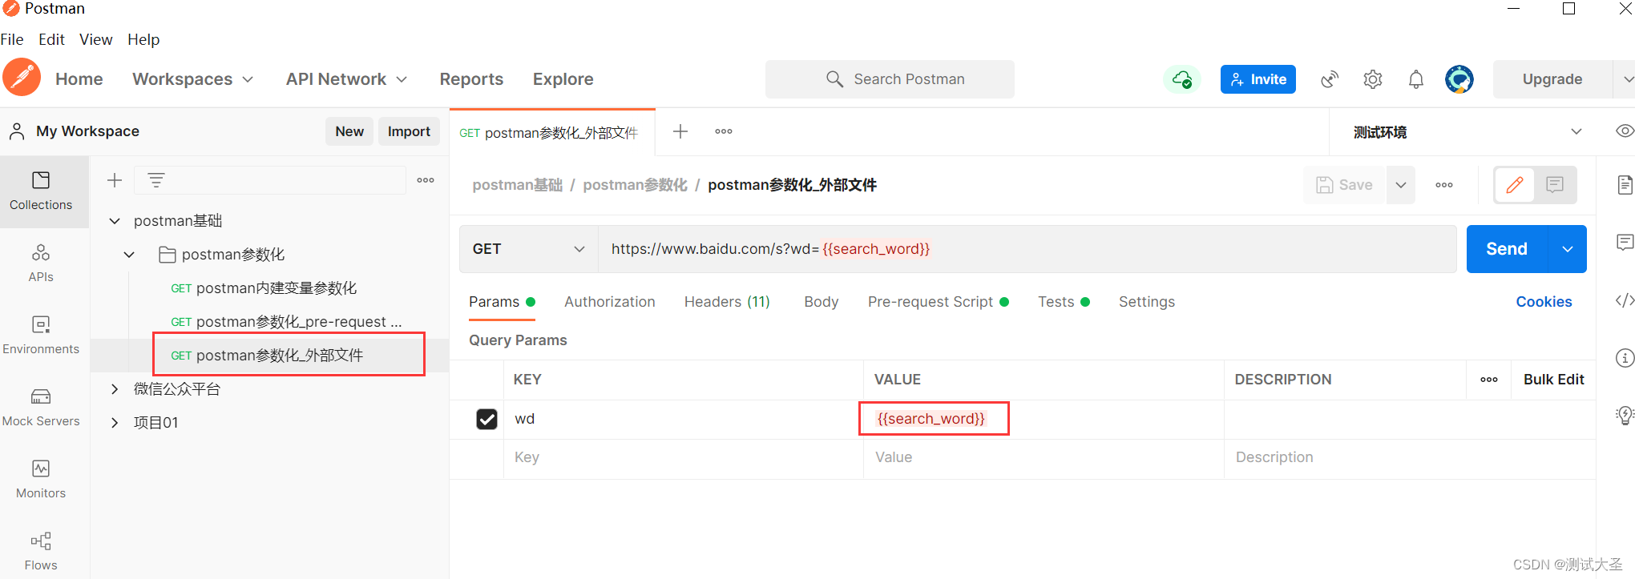Click the New button

[349, 131]
